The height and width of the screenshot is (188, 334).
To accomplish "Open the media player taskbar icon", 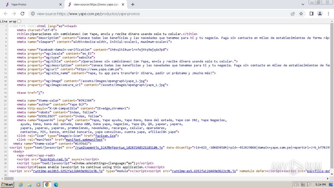I will [x=38, y=185].
